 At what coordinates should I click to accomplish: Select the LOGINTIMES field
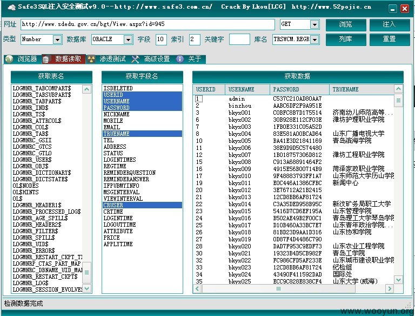coord(143,160)
